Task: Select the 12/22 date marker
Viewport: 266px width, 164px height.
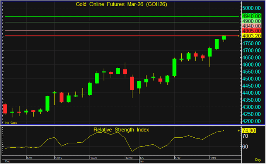Action: pos(93,158)
